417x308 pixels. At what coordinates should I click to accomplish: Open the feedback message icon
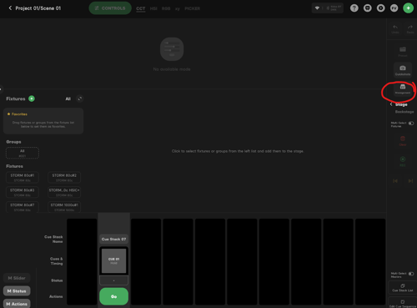click(368, 8)
